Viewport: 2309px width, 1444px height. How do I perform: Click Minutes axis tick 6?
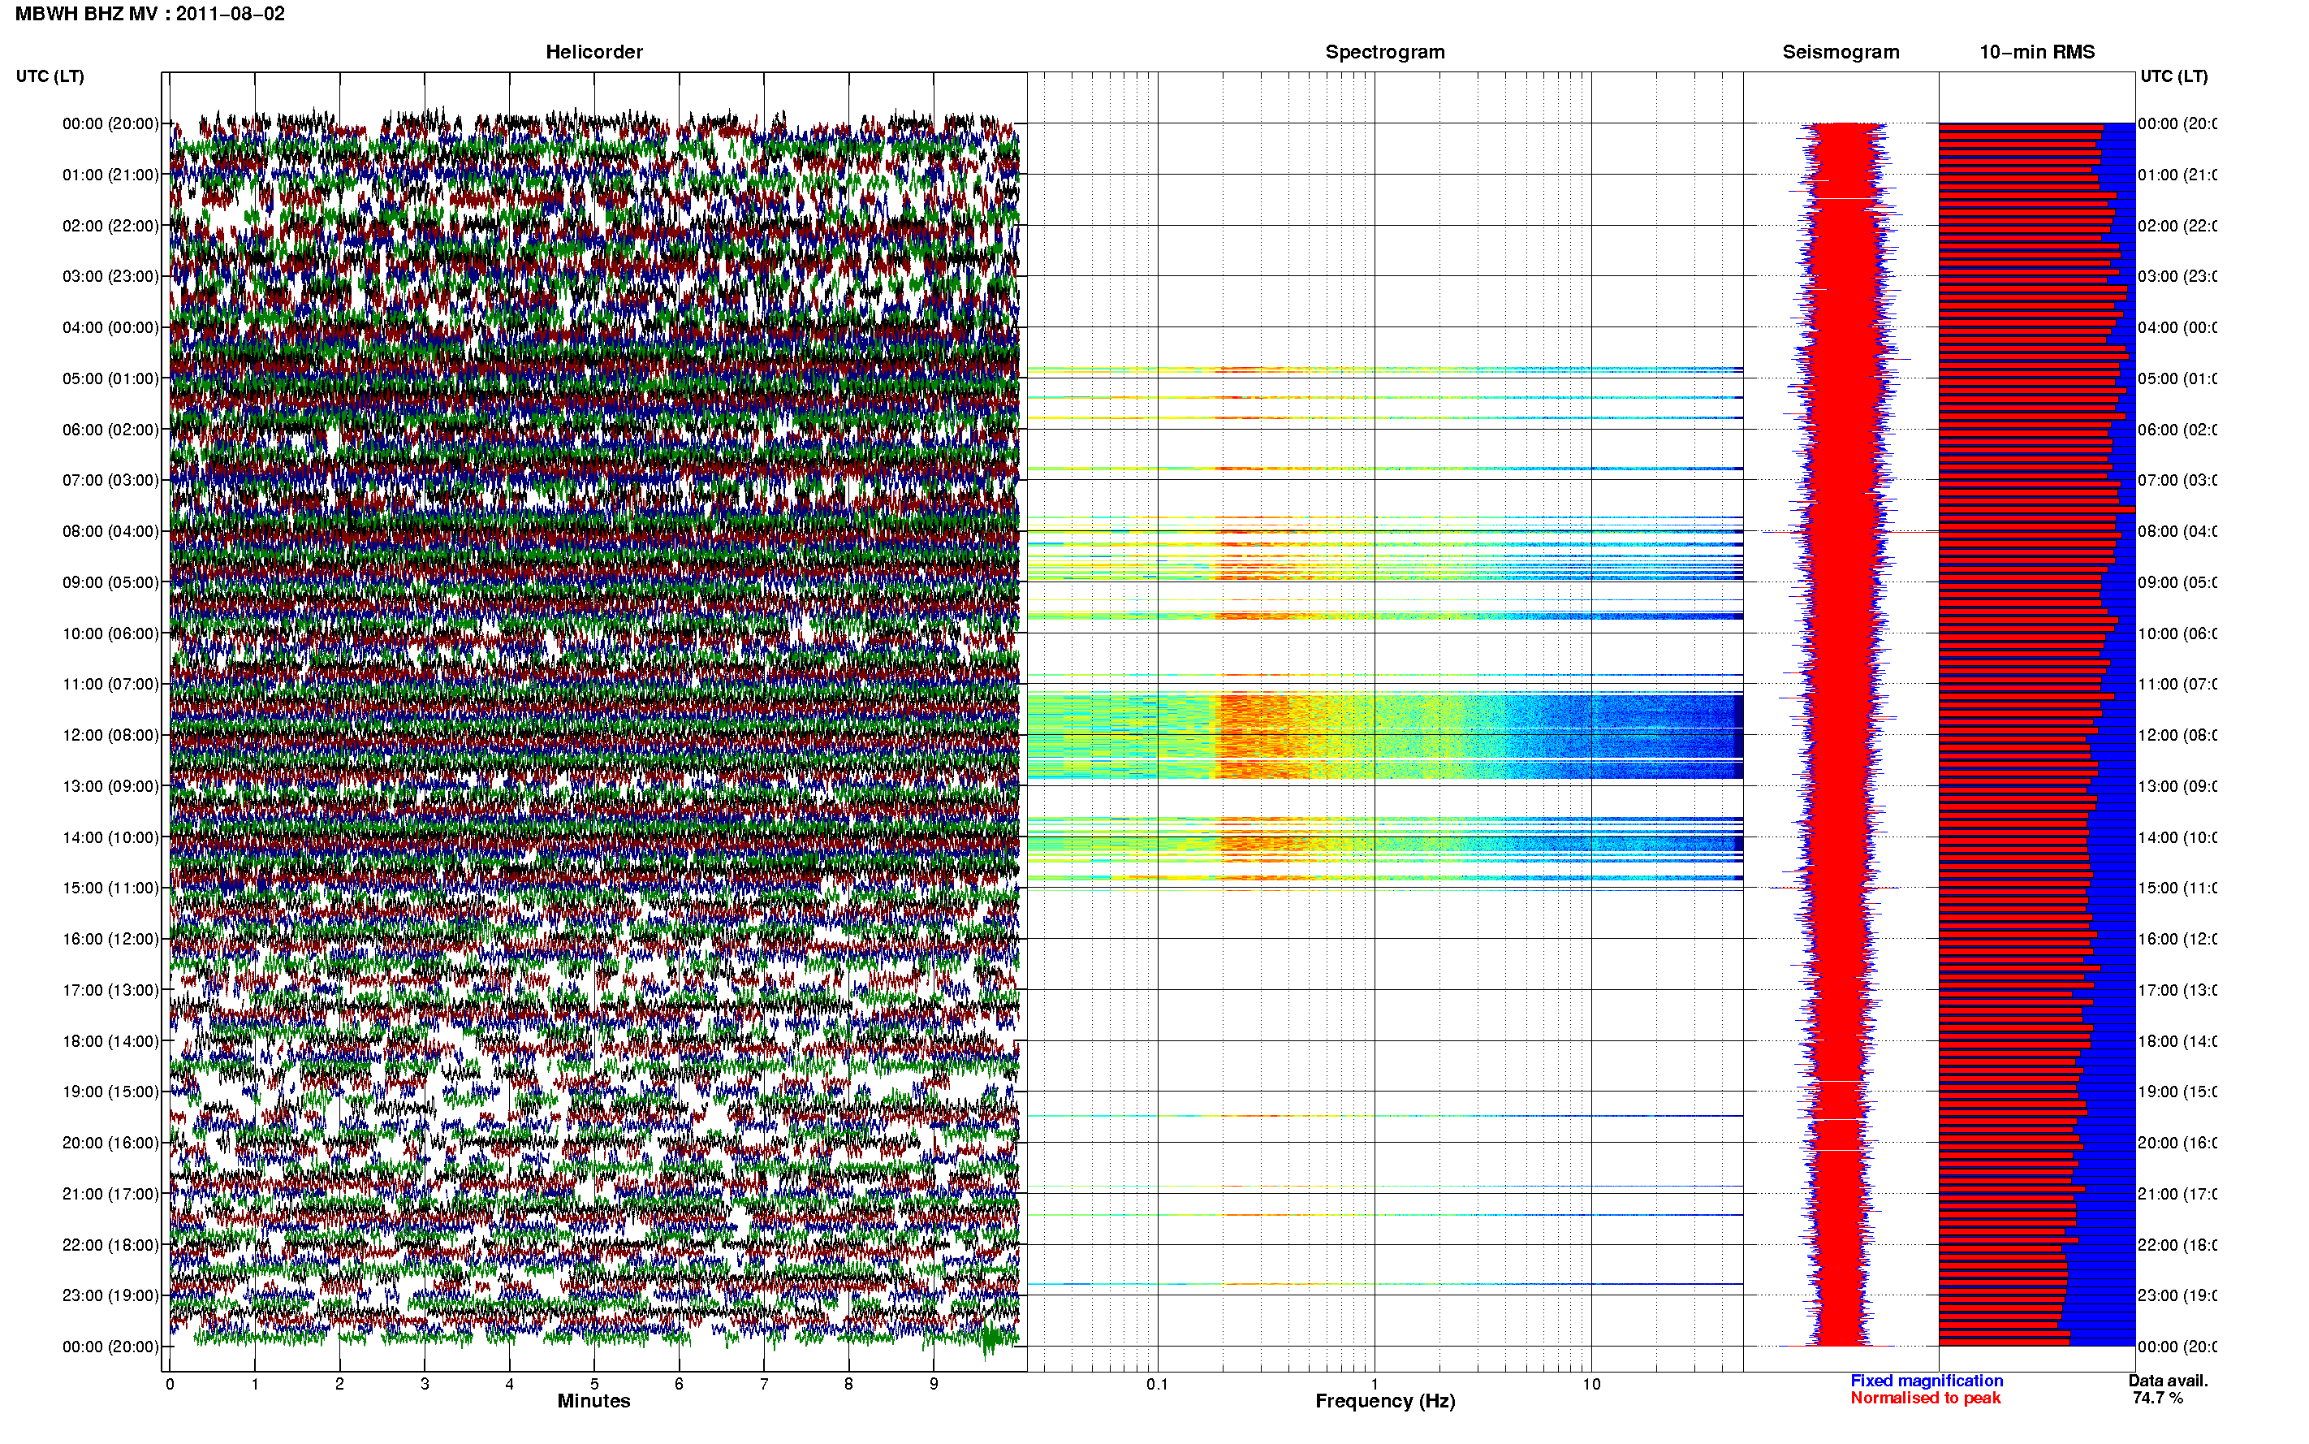(679, 1384)
